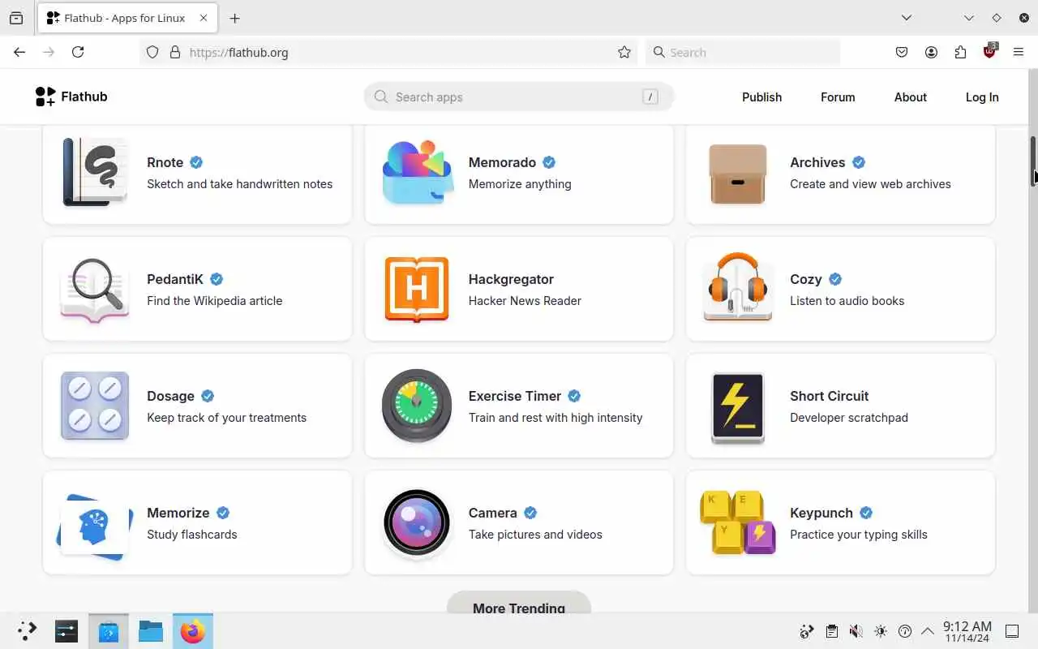
Task: Open a new browser tab
Action: coord(234,18)
